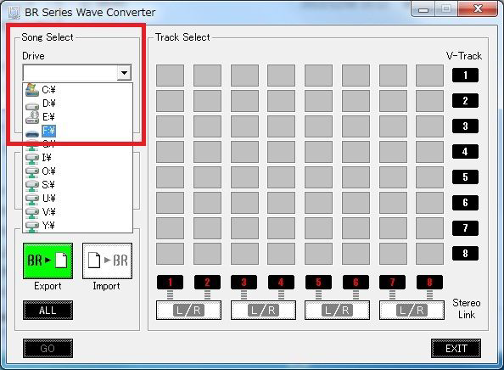504x370 pixels.
Task: Select track column 3 red number
Action: pyautogui.click(x=244, y=283)
